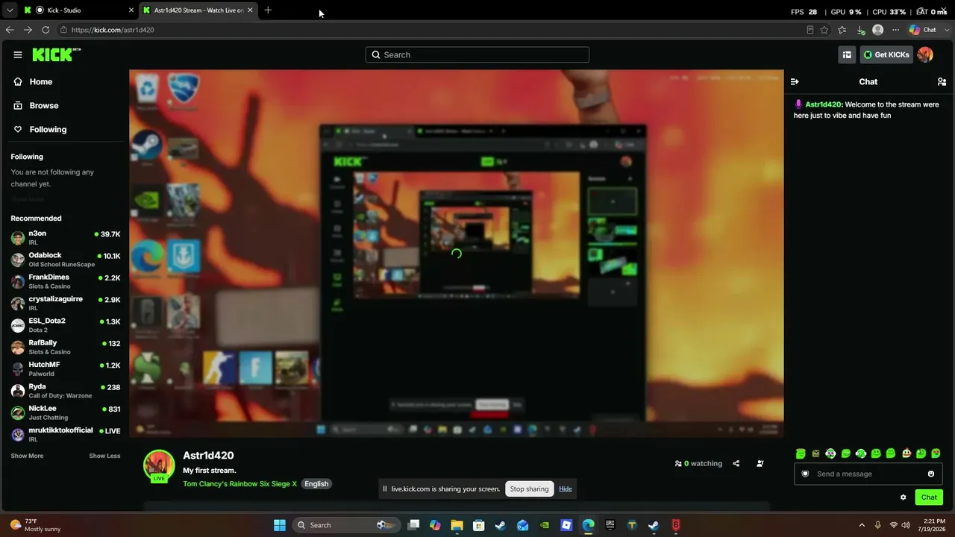This screenshot has height=537, width=955.
Task: Click the KICK logo
Action: (x=56, y=54)
